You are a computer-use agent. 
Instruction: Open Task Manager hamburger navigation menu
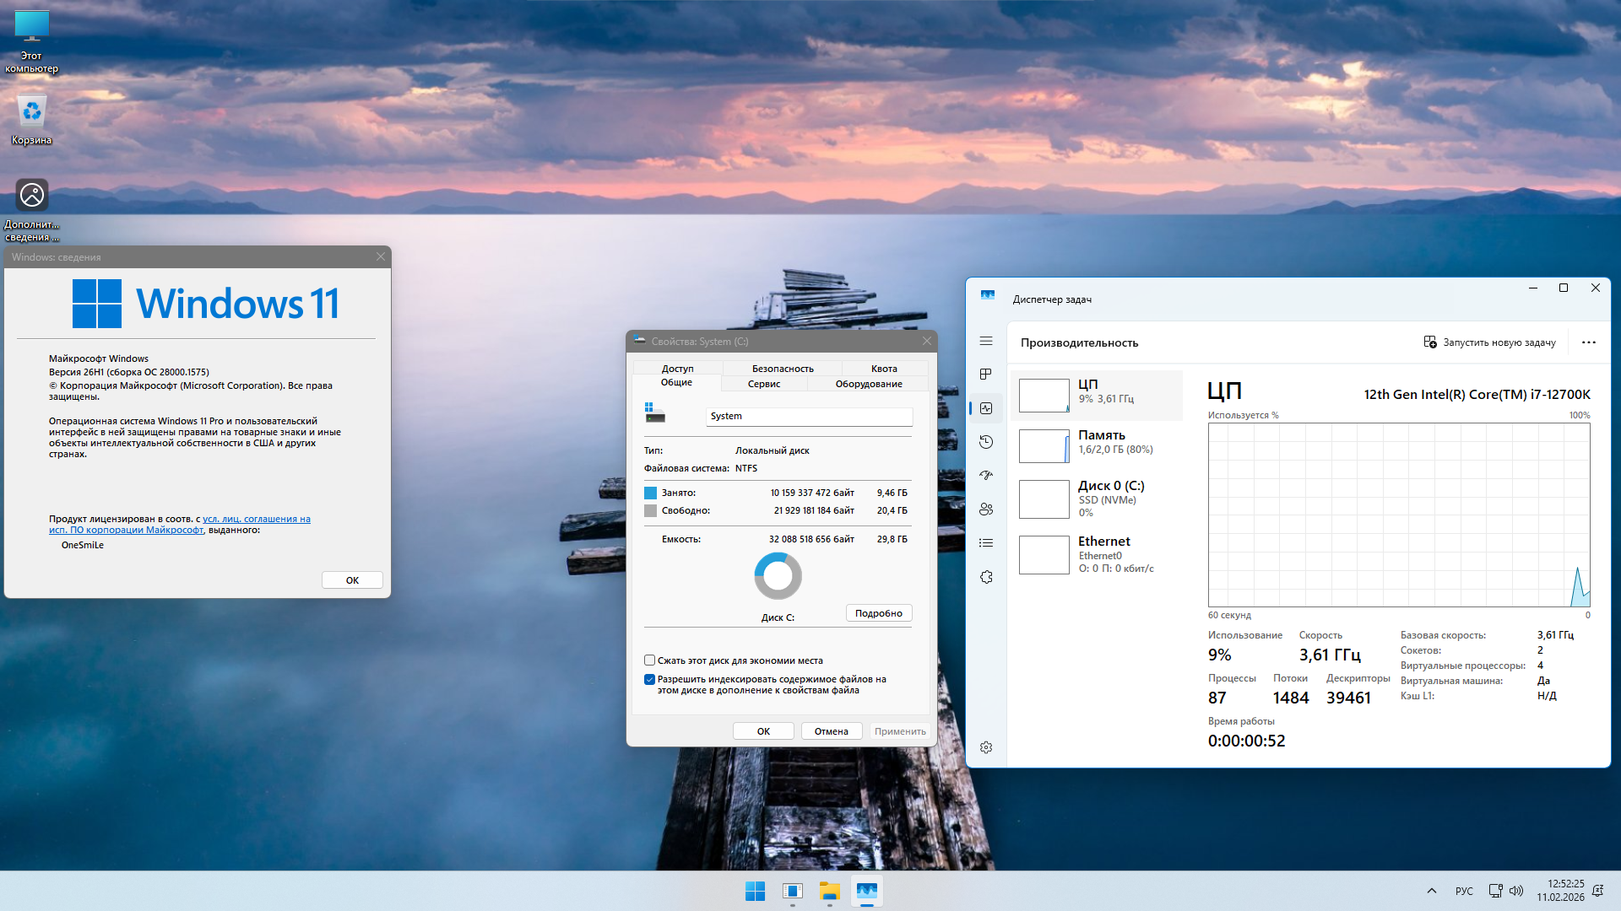[986, 341]
